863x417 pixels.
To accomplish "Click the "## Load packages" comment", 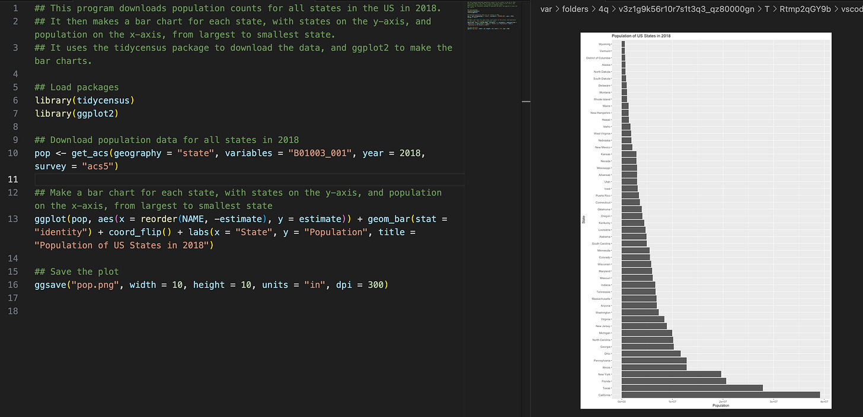I will (77, 87).
